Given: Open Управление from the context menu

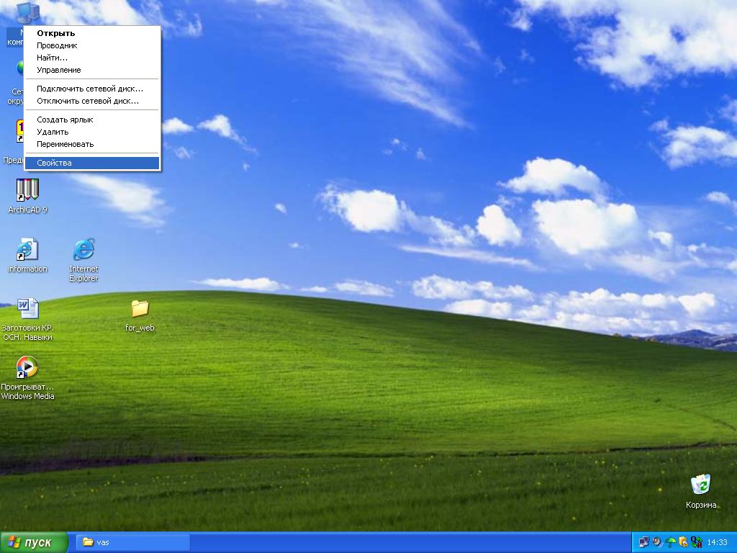Looking at the screenshot, I should 92,70.
